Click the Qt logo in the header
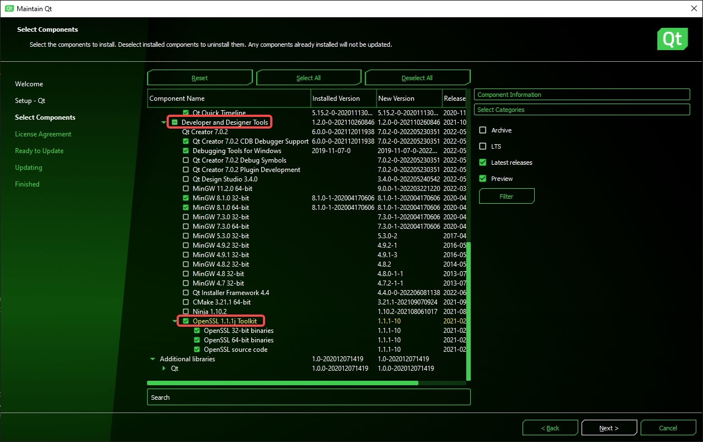 (x=672, y=39)
